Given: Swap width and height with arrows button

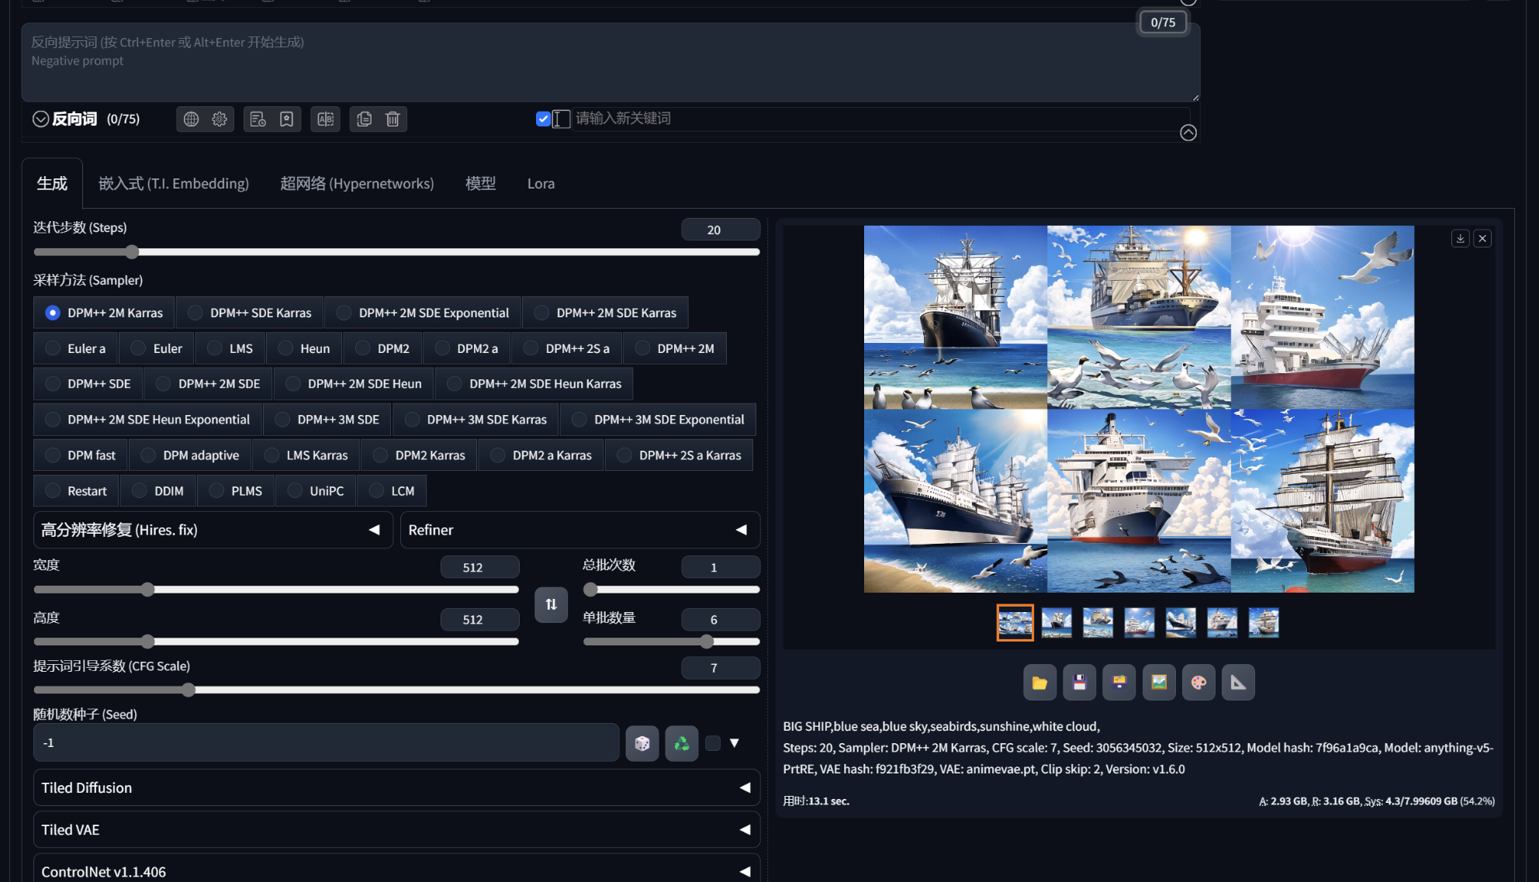Looking at the screenshot, I should click(x=551, y=604).
